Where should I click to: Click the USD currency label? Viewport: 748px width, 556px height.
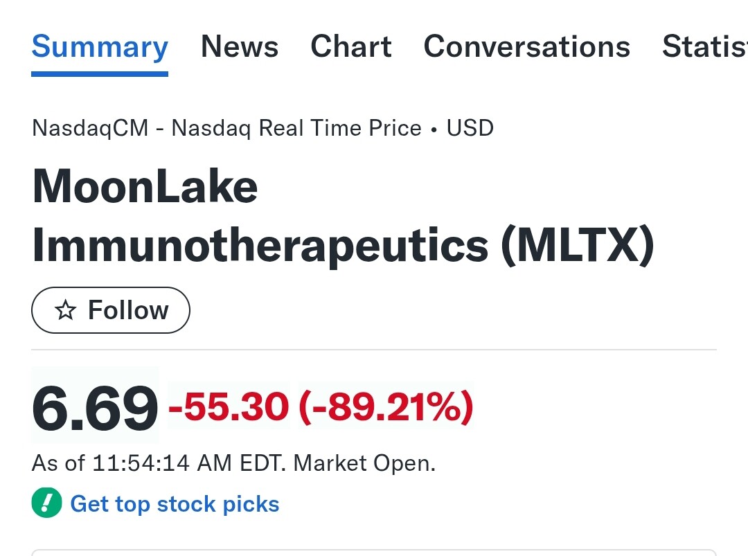tap(470, 129)
